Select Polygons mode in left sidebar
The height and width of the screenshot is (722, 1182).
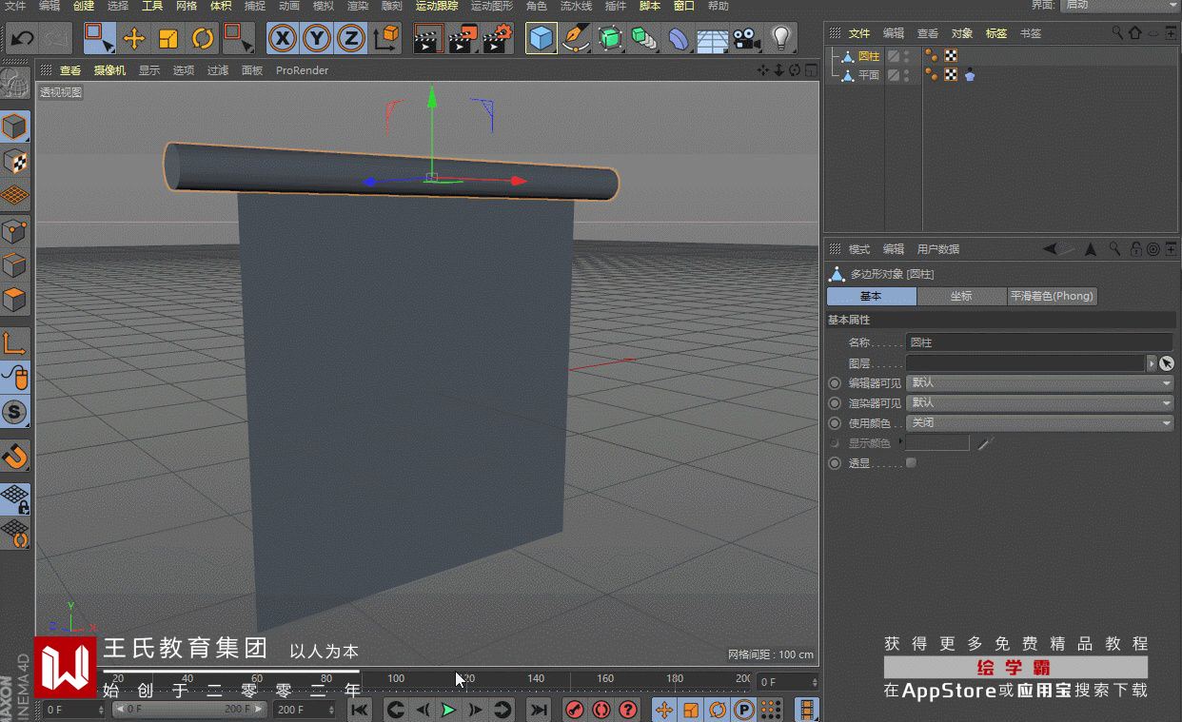(x=15, y=301)
